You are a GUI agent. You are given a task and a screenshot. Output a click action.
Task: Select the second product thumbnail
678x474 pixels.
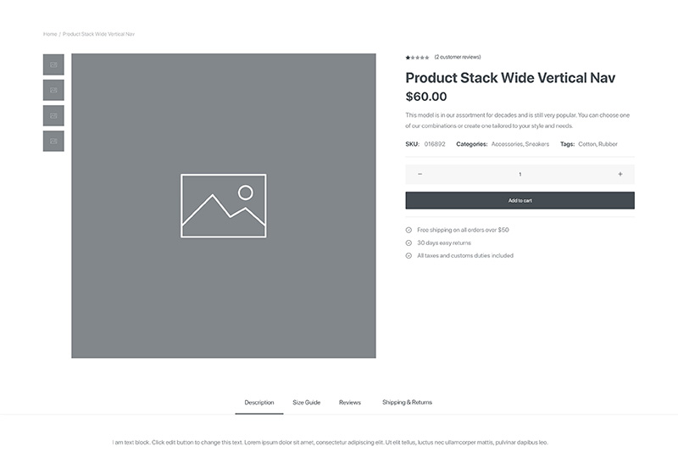pyautogui.click(x=53, y=90)
